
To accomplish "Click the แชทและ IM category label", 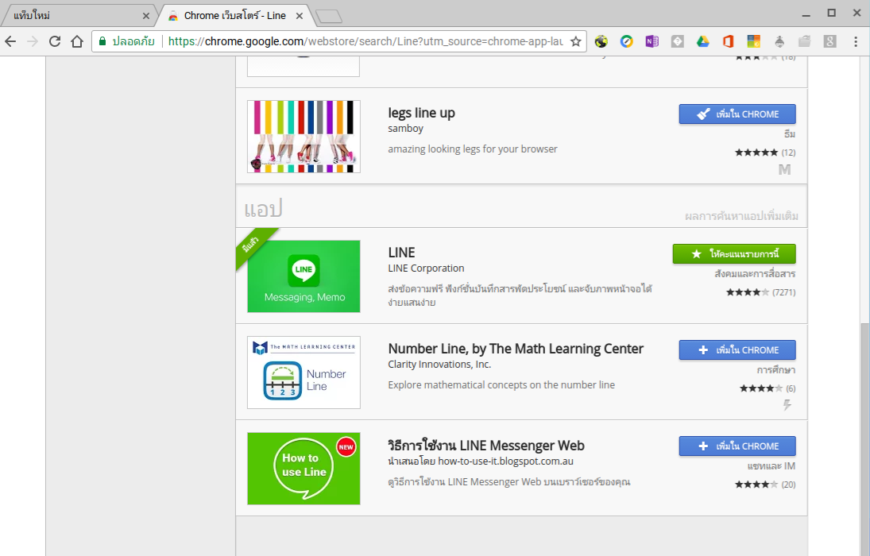I will (771, 466).
